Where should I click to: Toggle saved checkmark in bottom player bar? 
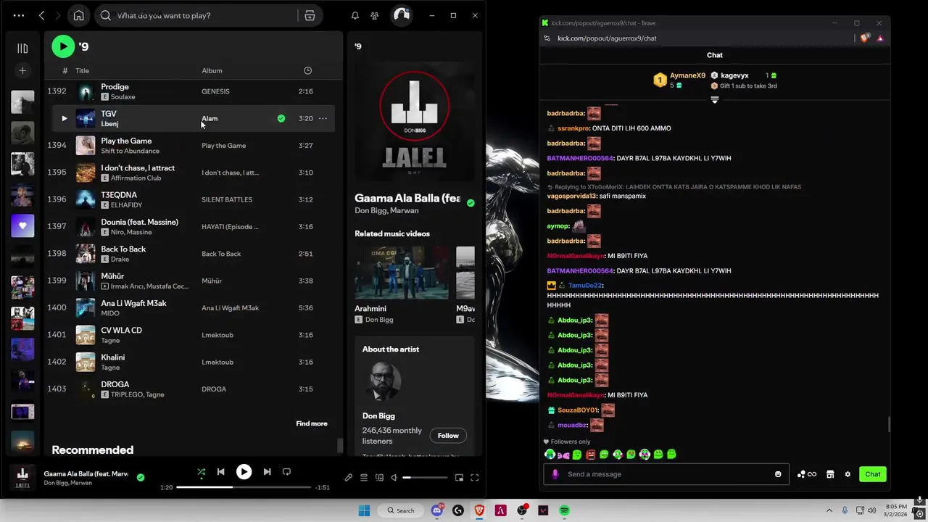point(141,477)
